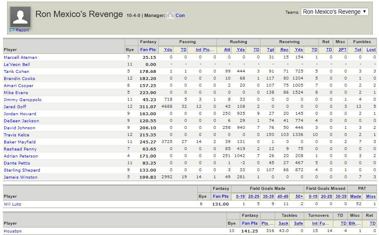The width and height of the screenshot is (379, 235).
Task: Click Jared Goff's 311.07 fantasy points
Action: pyautogui.click(x=148, y=107)
